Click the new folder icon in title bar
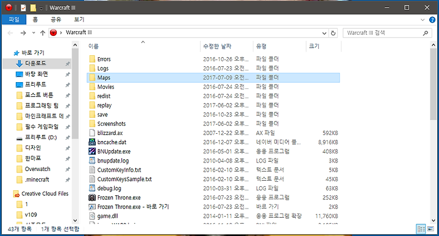This screenshot has width=439, height=236. pos(33,8)
